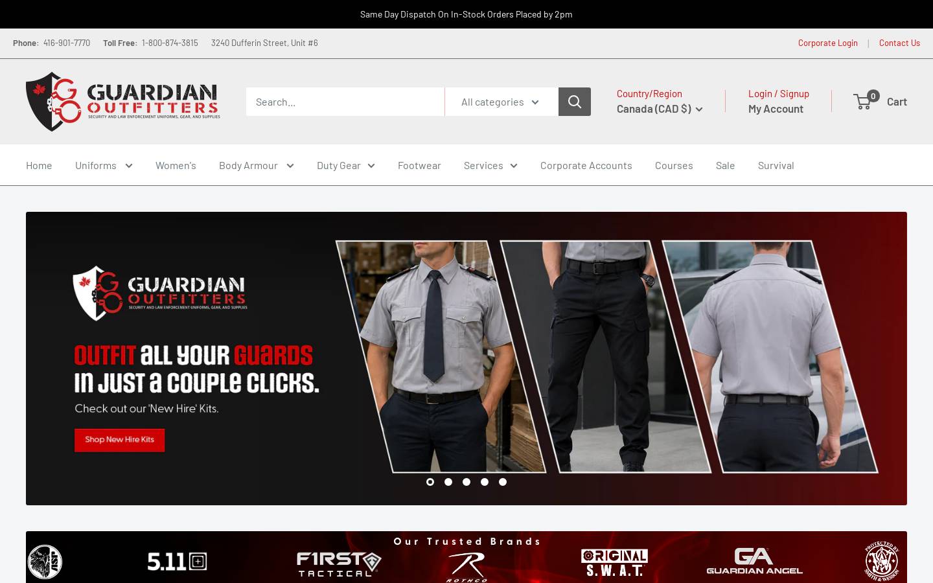Click the First Tactical brand logo
Screen dimensions: 933x583
(339, 564)
